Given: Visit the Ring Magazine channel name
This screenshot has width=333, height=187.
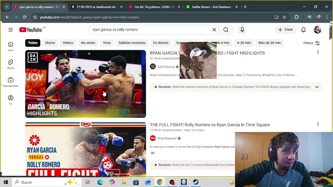Looking at the screenshot, I should [x=167, y=138].
